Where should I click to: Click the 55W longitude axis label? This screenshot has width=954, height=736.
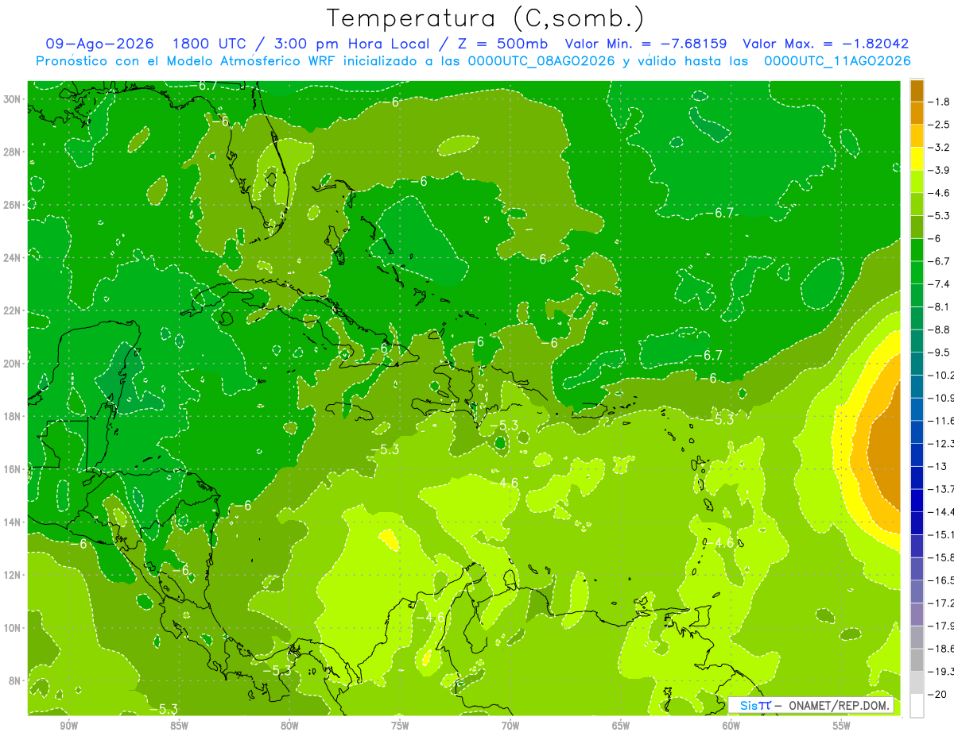[842, 726]
